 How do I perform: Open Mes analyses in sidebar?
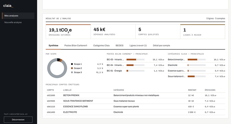point(18,16)
